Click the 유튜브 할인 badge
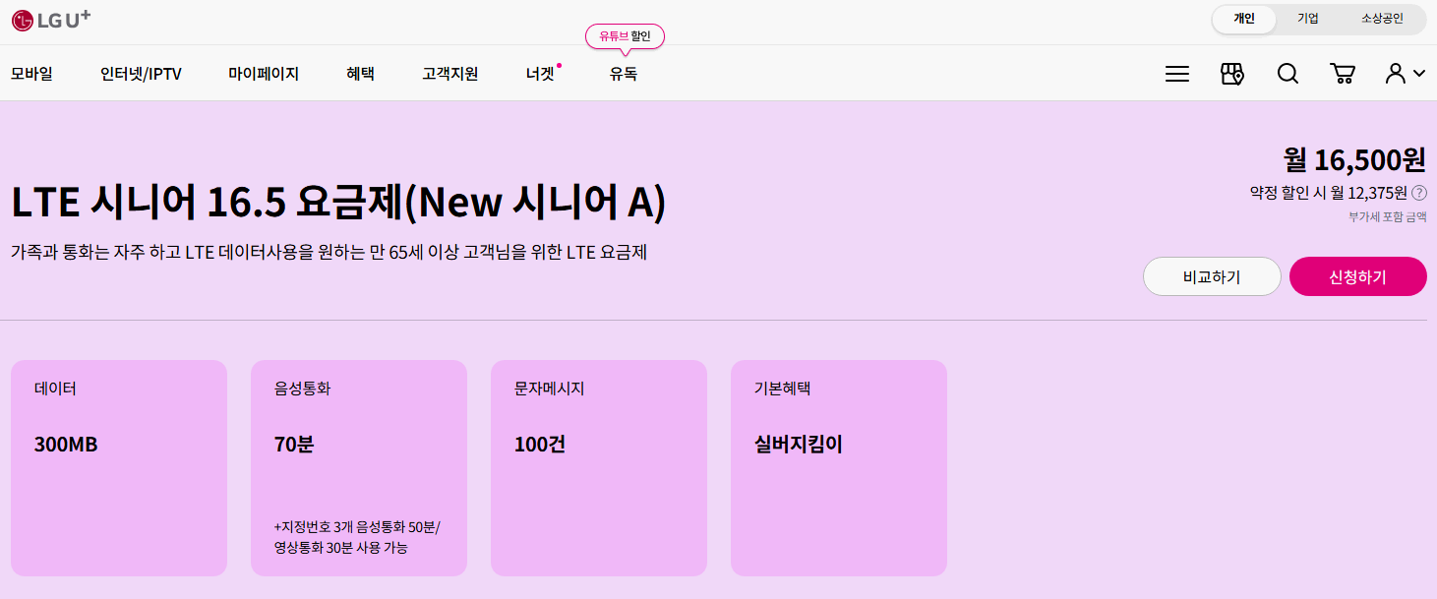 [625, 35]
